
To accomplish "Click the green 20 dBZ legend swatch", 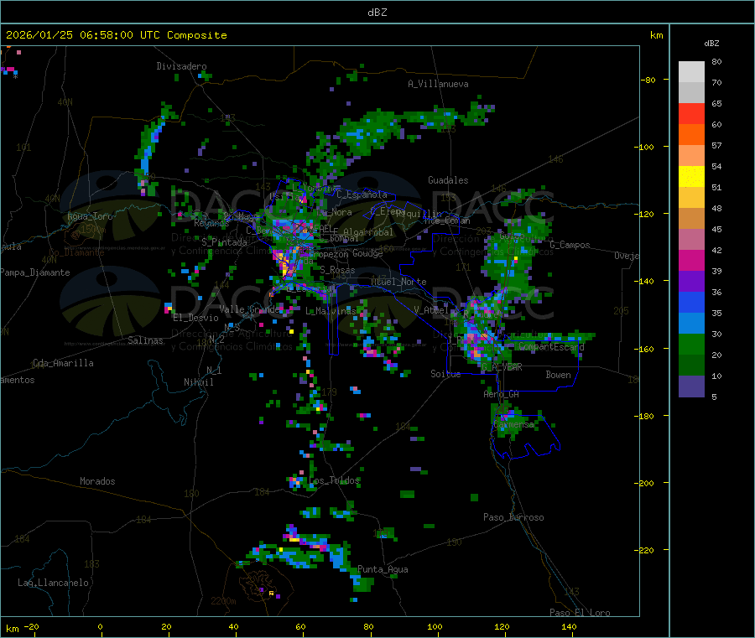I will (691, 344).
